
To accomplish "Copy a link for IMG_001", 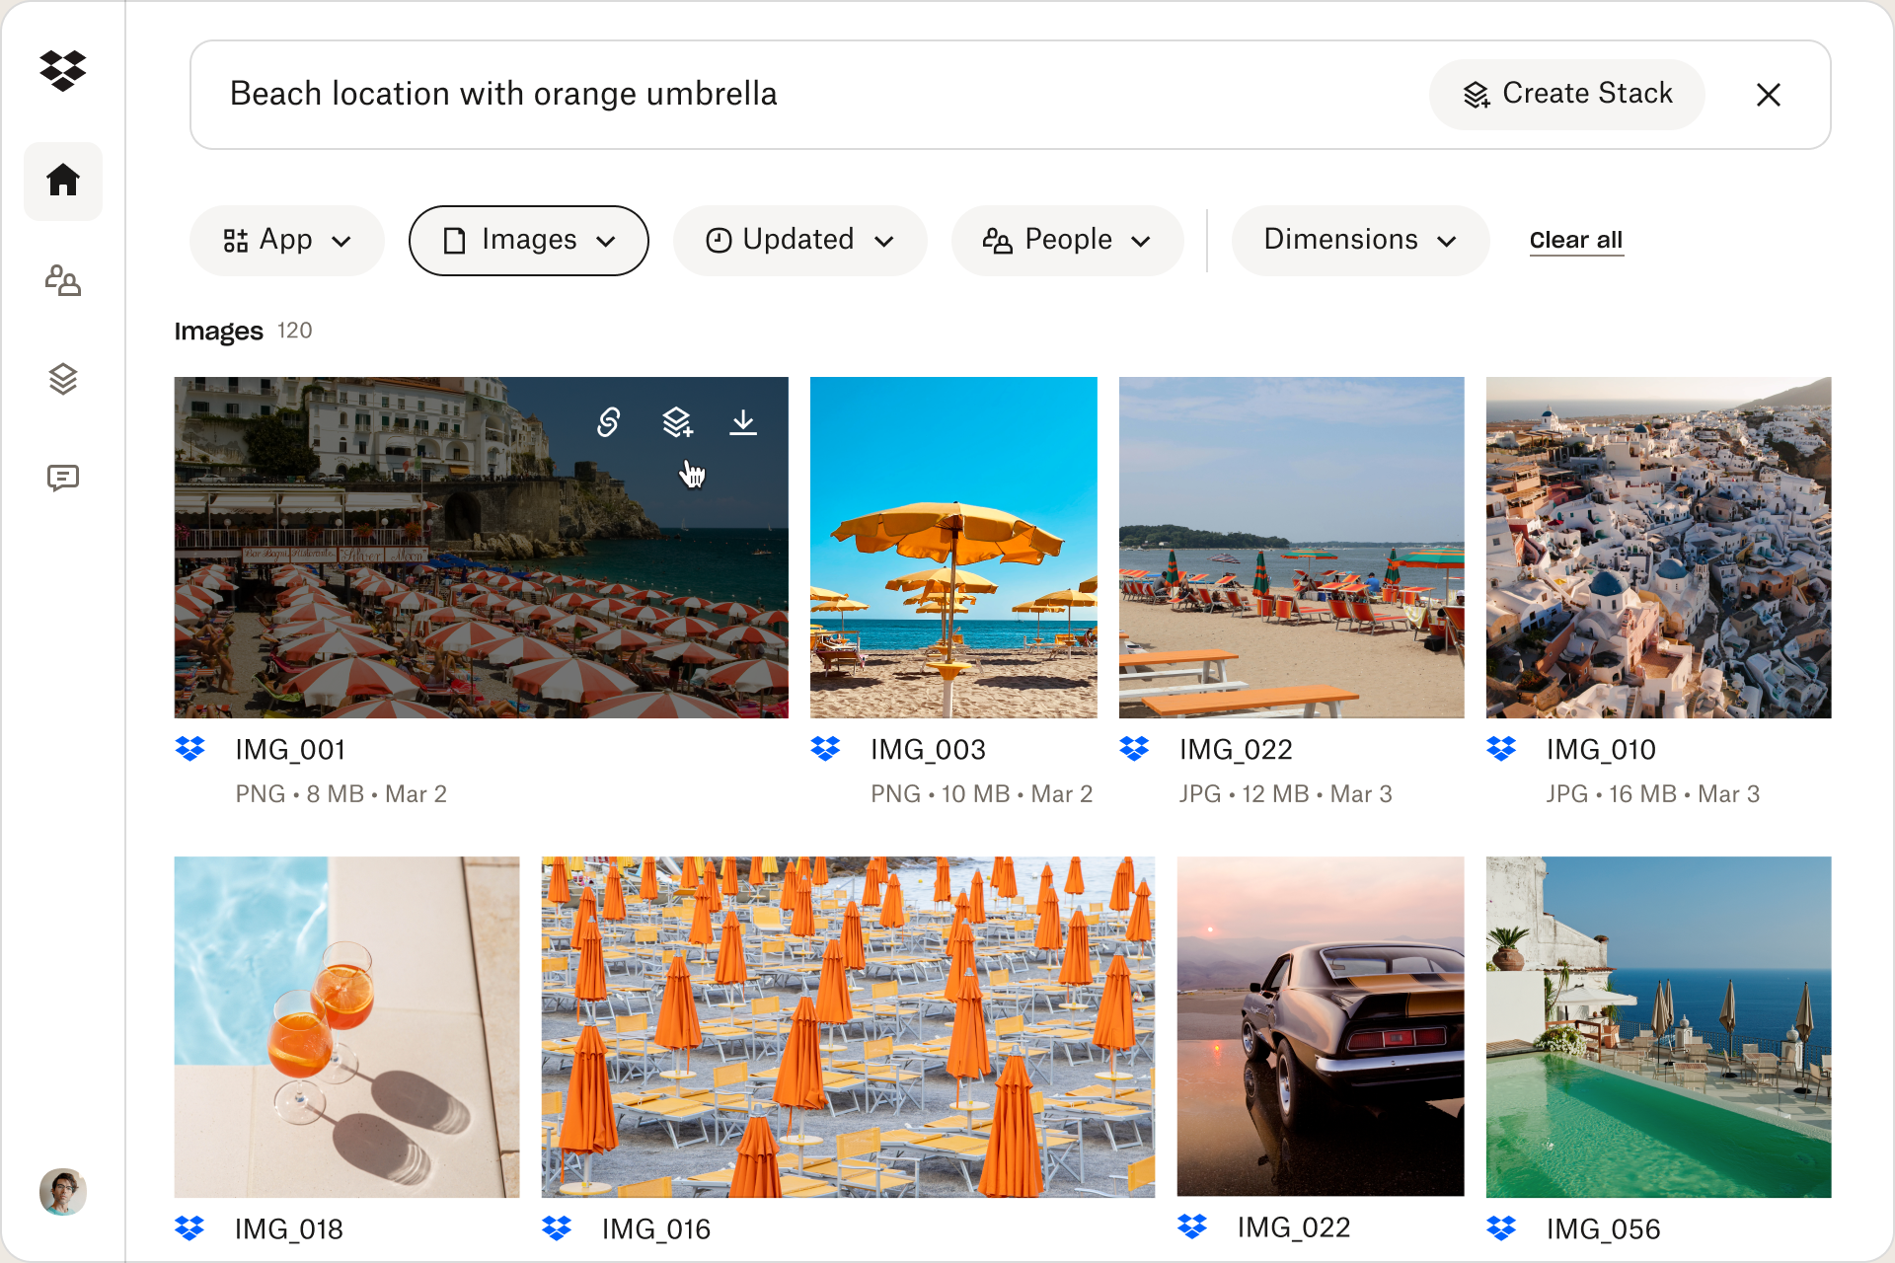I will click(x=609, y=422).
